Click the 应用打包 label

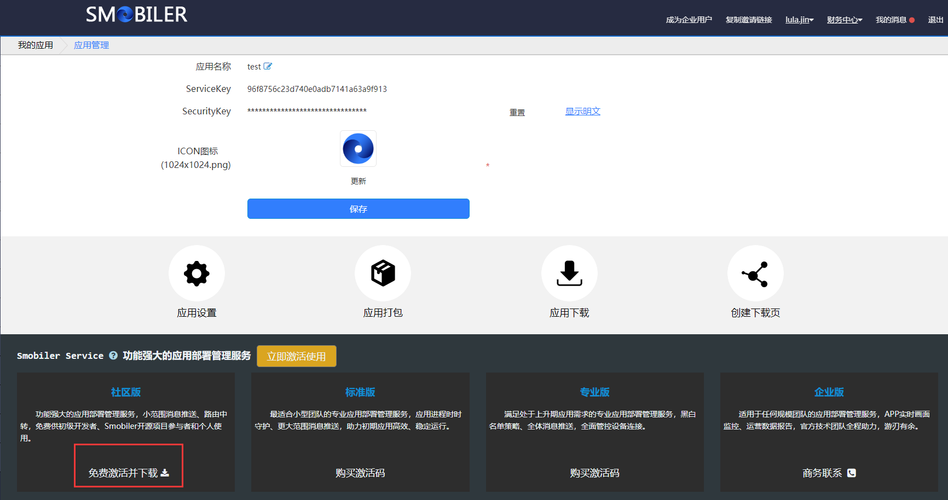[383, 313]
